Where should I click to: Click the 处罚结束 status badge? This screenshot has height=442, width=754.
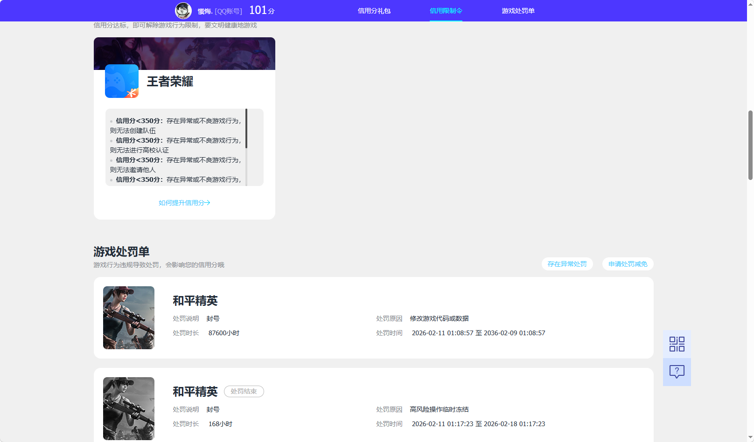[x=244, y=391]
